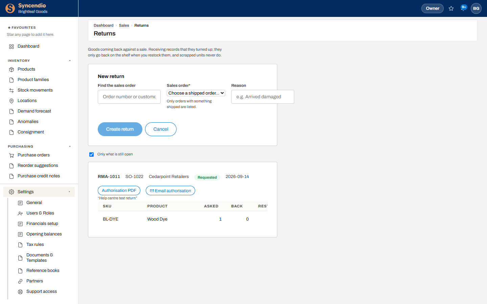Star this page as a favourite

pyautogui.click(x=451, y=8)
